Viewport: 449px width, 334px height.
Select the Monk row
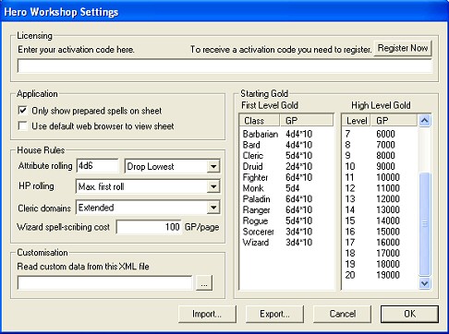point(286,188)
